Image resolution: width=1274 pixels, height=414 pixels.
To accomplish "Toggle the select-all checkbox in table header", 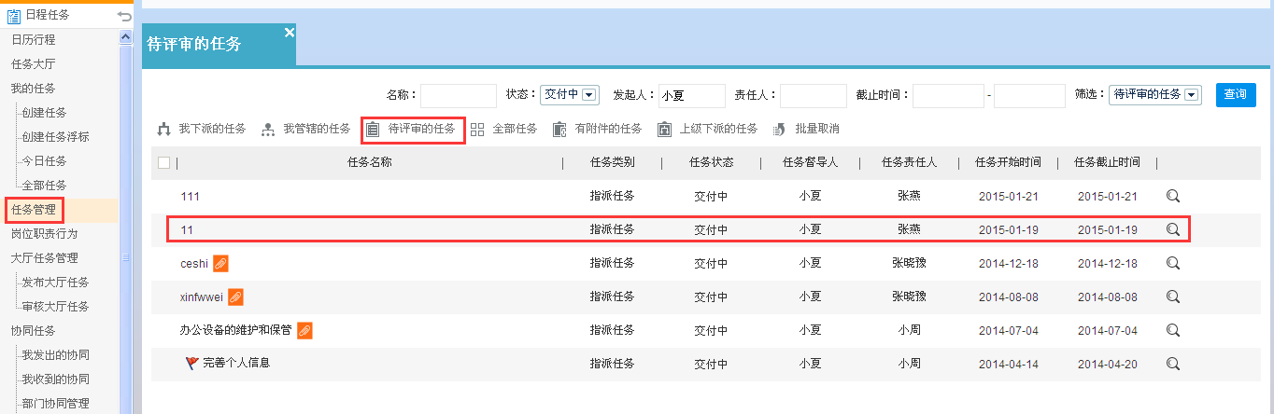I will pyautogui.click(x=164, y=163).
